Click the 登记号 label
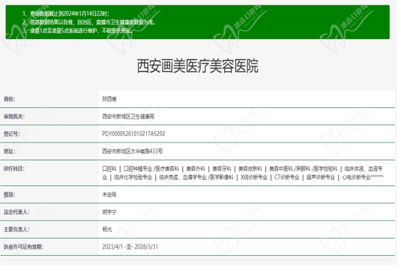397x265 pixels. click(x=12, y=134)
